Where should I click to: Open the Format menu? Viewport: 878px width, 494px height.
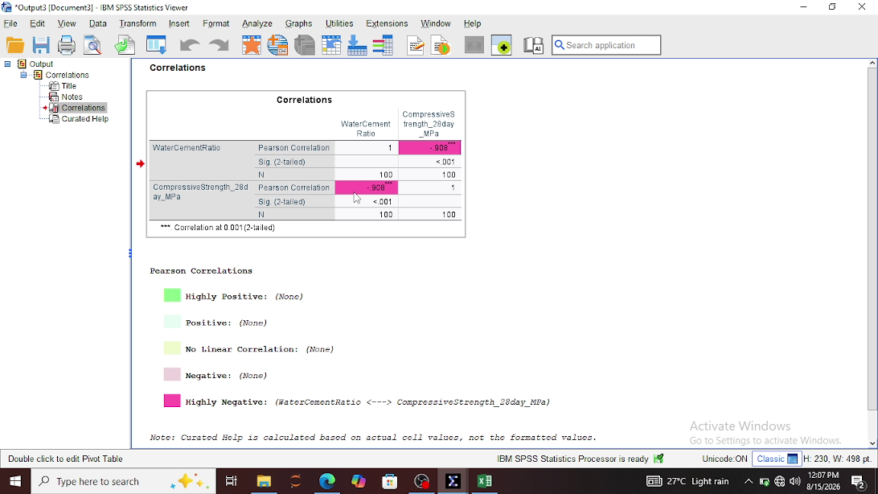coord(216,23)
